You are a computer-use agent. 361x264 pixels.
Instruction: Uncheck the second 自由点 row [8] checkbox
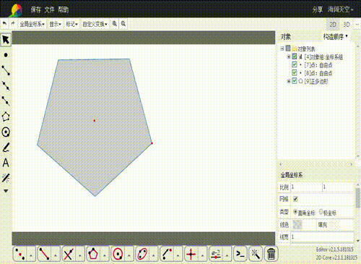click(295, 72)
